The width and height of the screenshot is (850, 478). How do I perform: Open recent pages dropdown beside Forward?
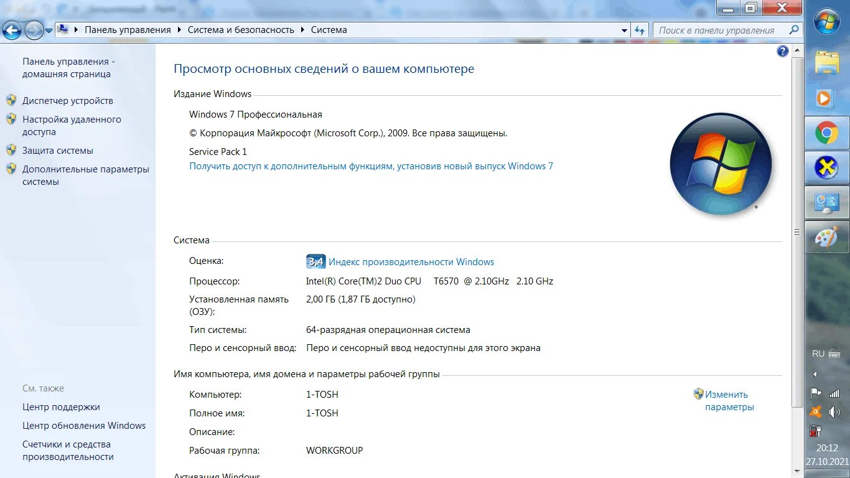point(49,30)
